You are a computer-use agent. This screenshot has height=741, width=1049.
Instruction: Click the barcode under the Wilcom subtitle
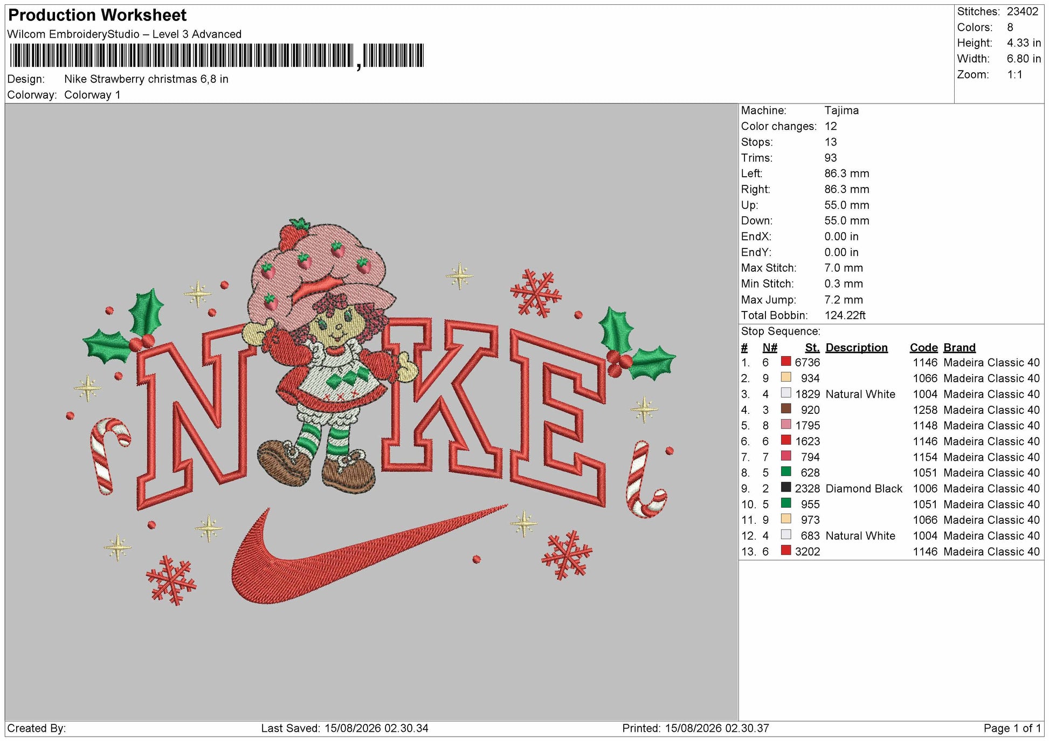tap(217, 56)
